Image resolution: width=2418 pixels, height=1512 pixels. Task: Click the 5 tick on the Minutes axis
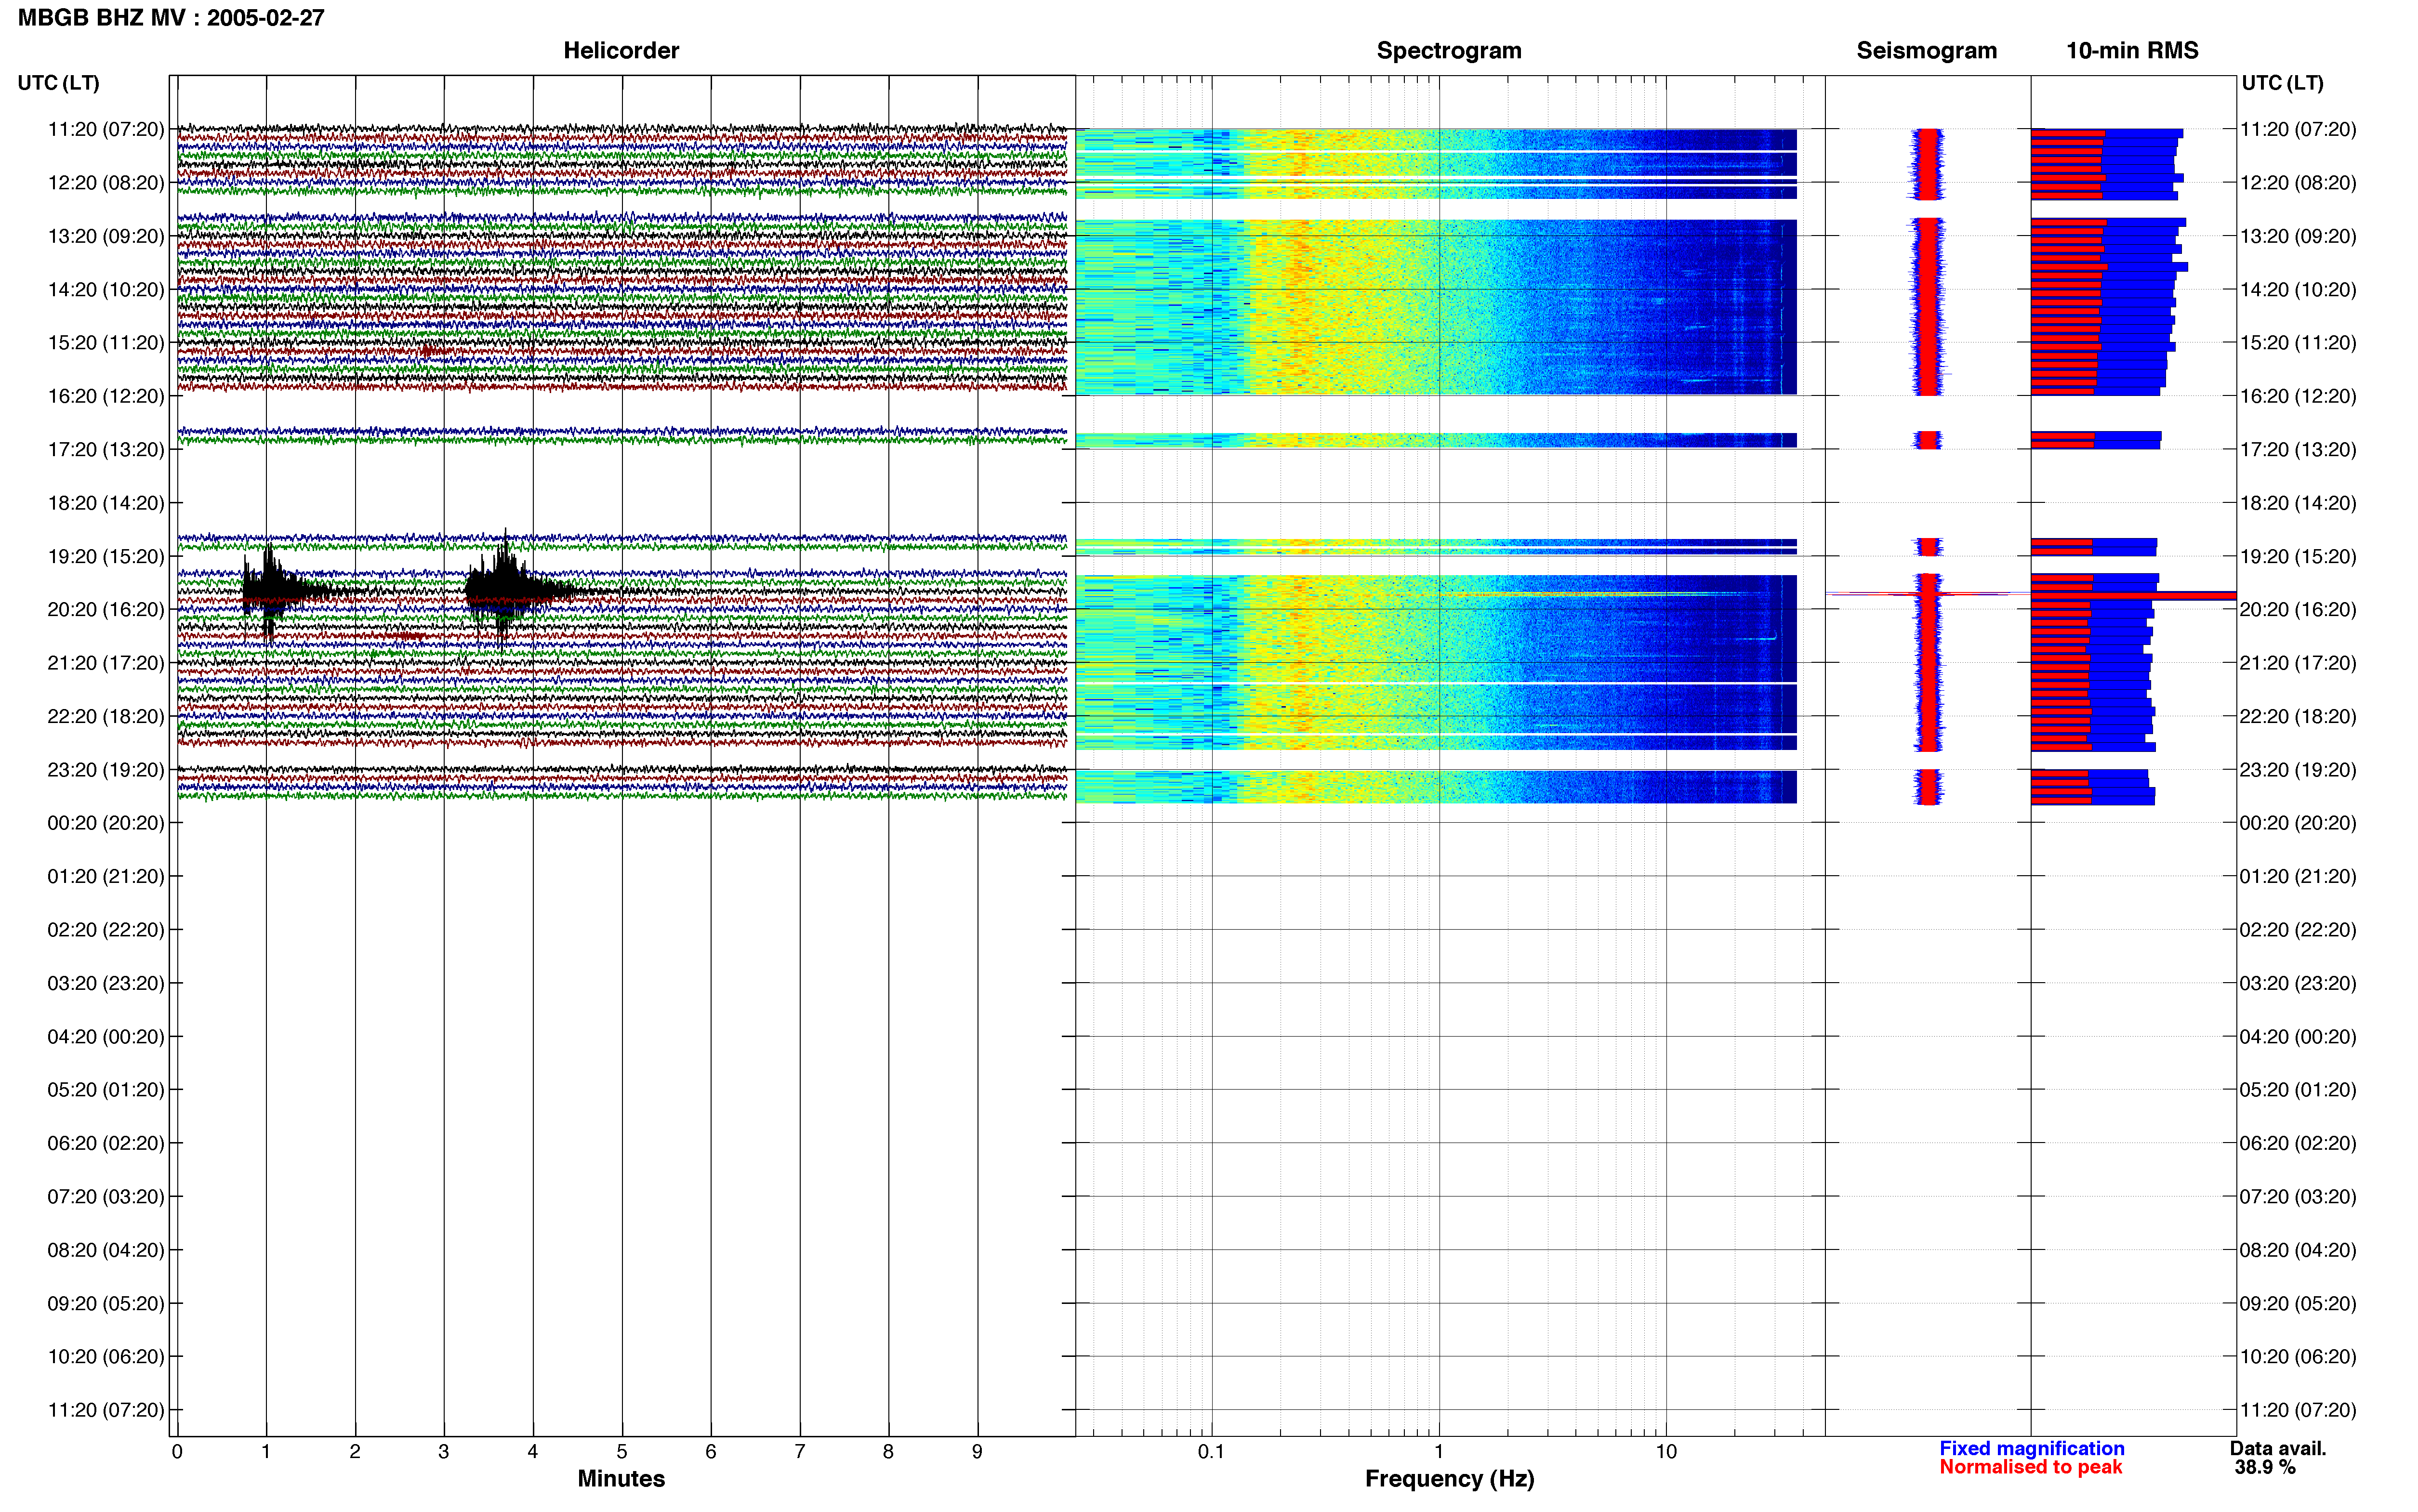(x=622, y=1452)
